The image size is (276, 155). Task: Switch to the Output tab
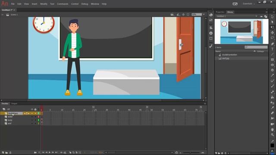coord(14,104)
